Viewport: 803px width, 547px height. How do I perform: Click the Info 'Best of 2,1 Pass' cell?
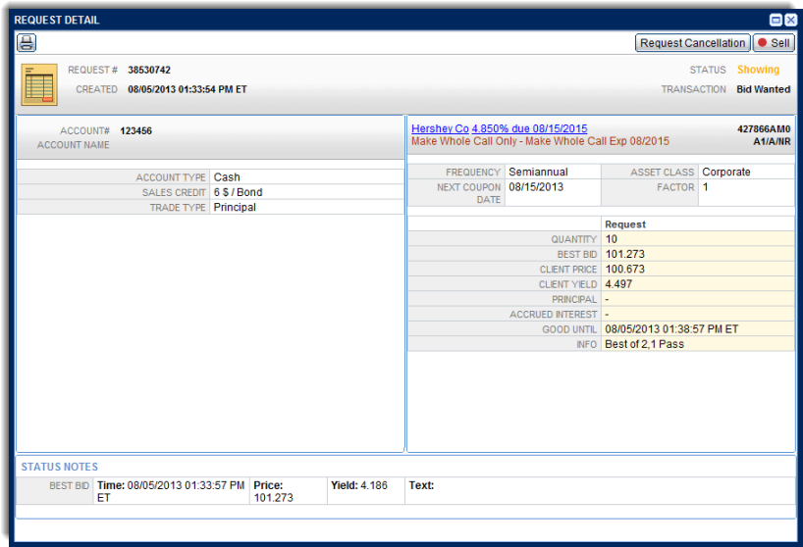click(697, 344)
